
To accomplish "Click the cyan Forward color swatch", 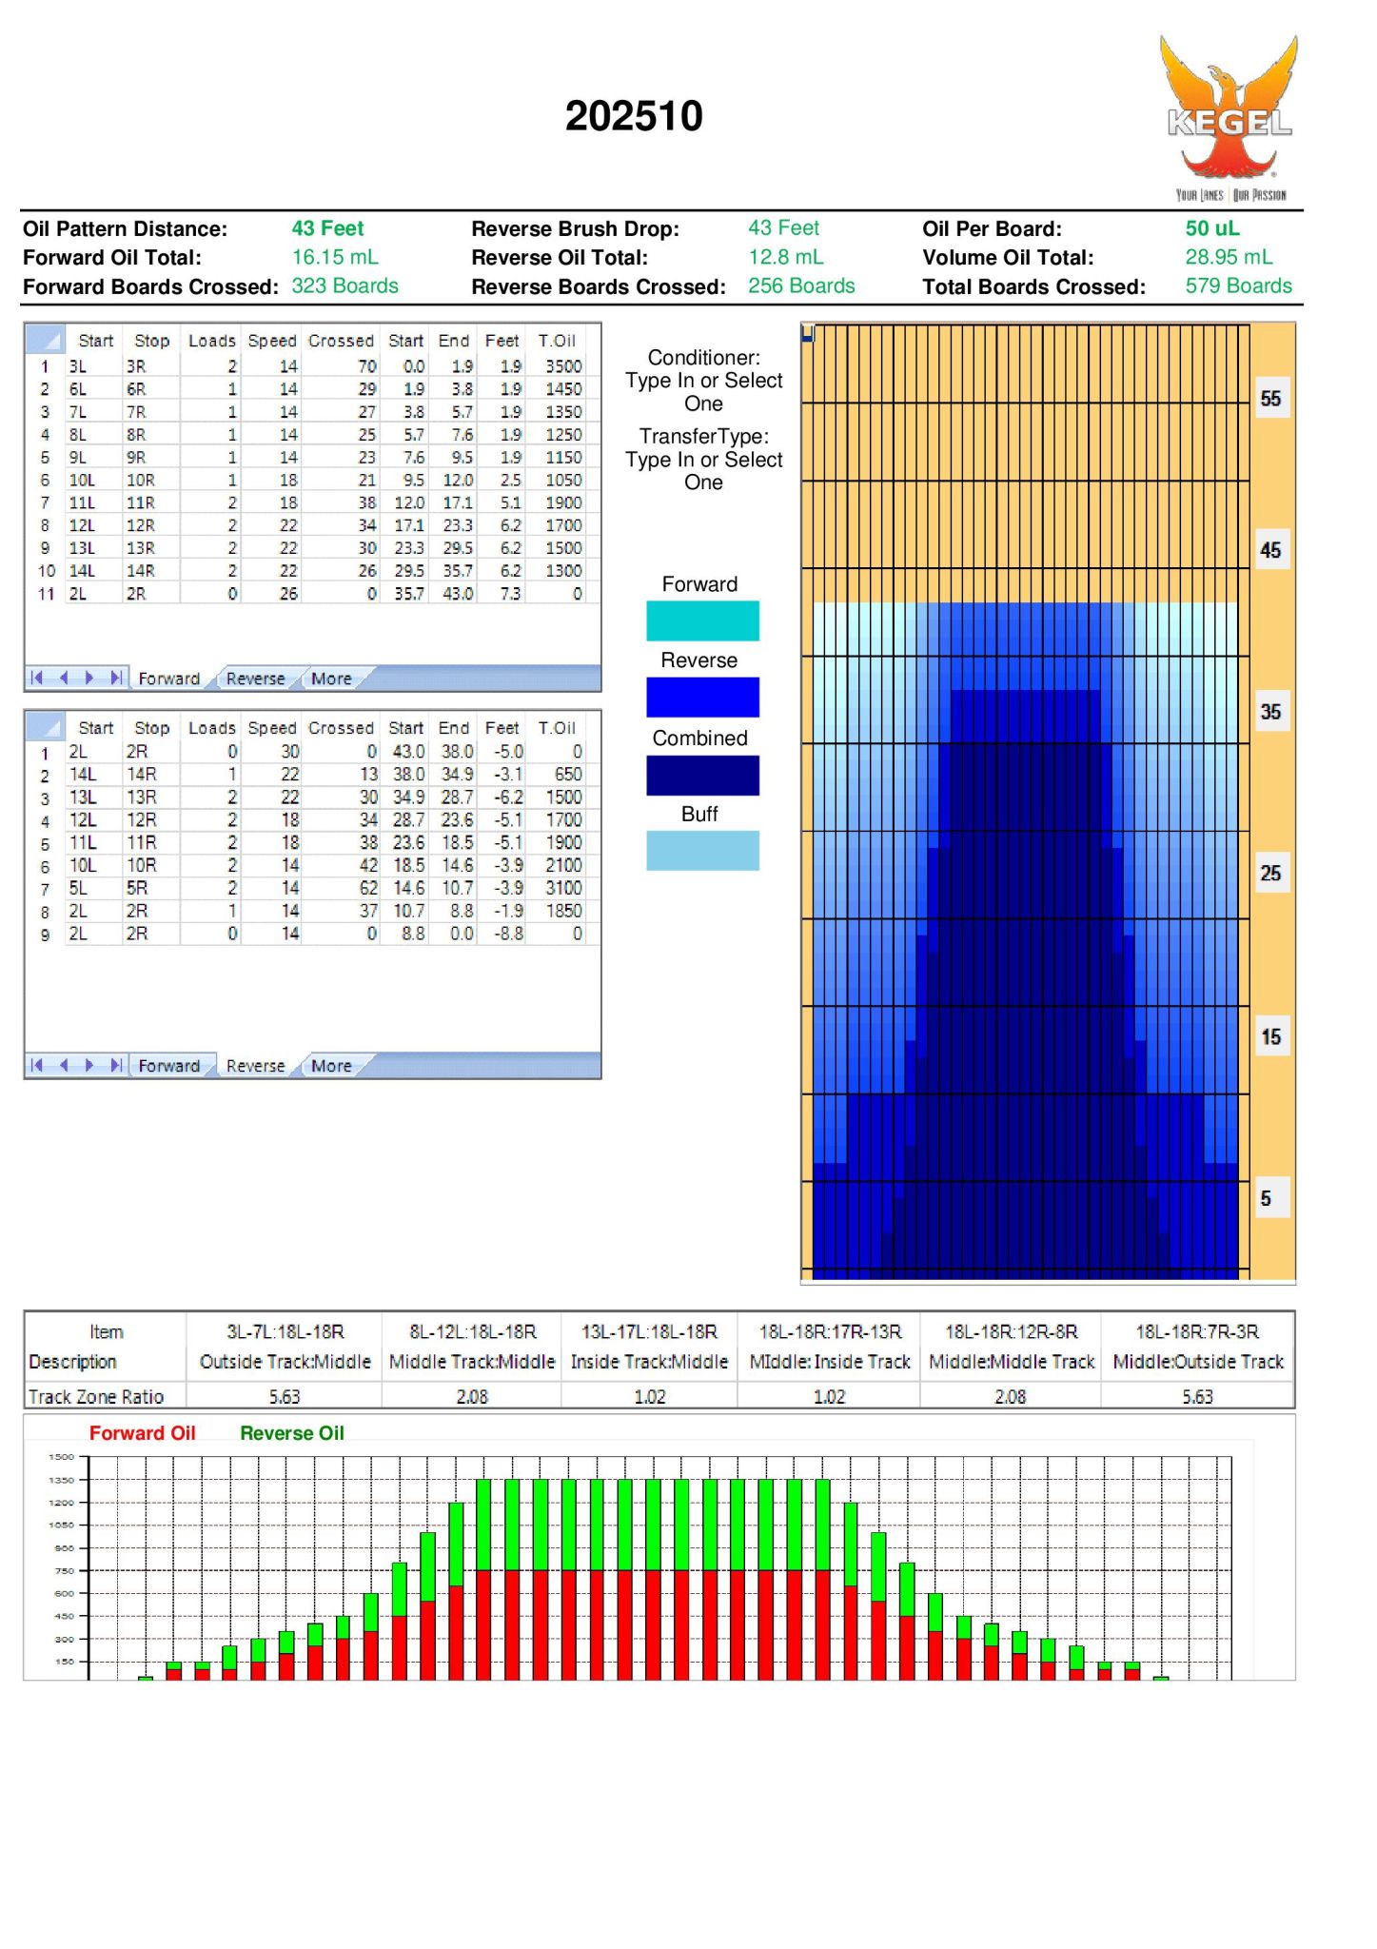I will pos(702,620).
